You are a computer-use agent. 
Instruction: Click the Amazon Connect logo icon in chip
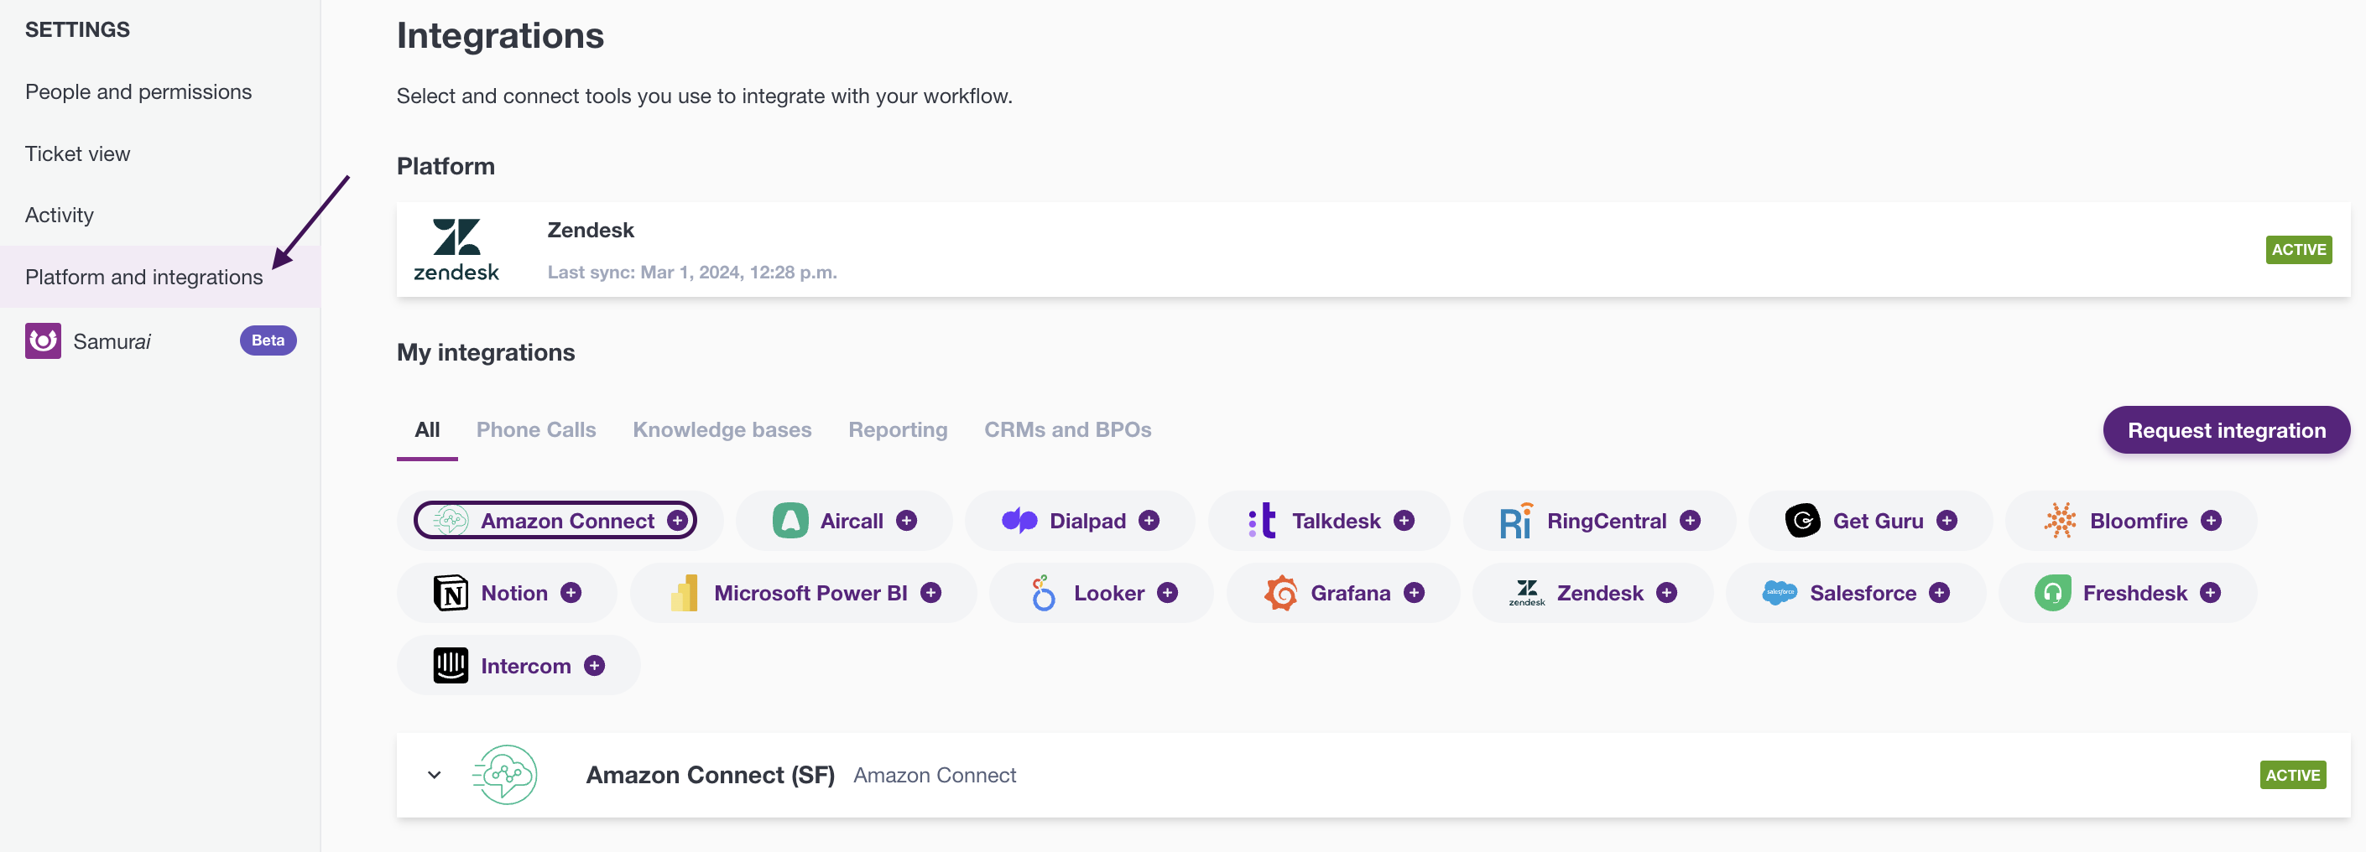[451, 521]
